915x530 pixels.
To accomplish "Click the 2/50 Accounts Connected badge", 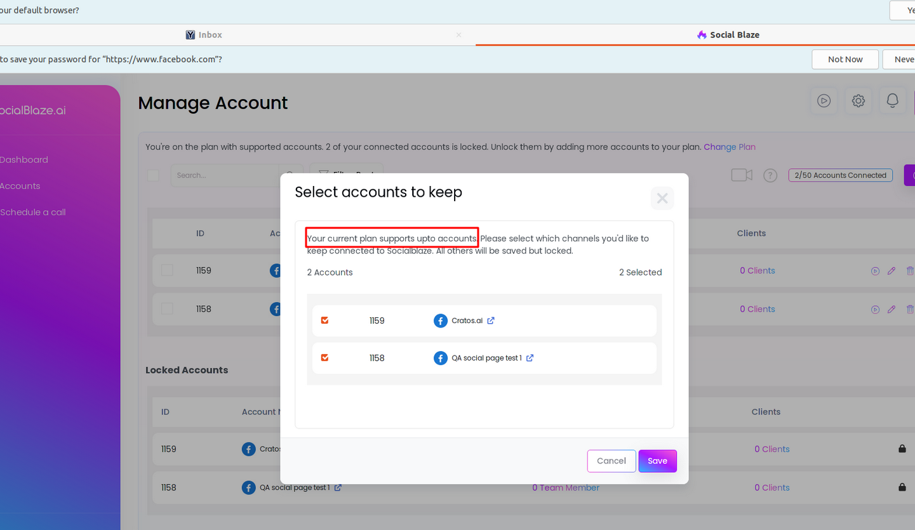I will [841, 175].
